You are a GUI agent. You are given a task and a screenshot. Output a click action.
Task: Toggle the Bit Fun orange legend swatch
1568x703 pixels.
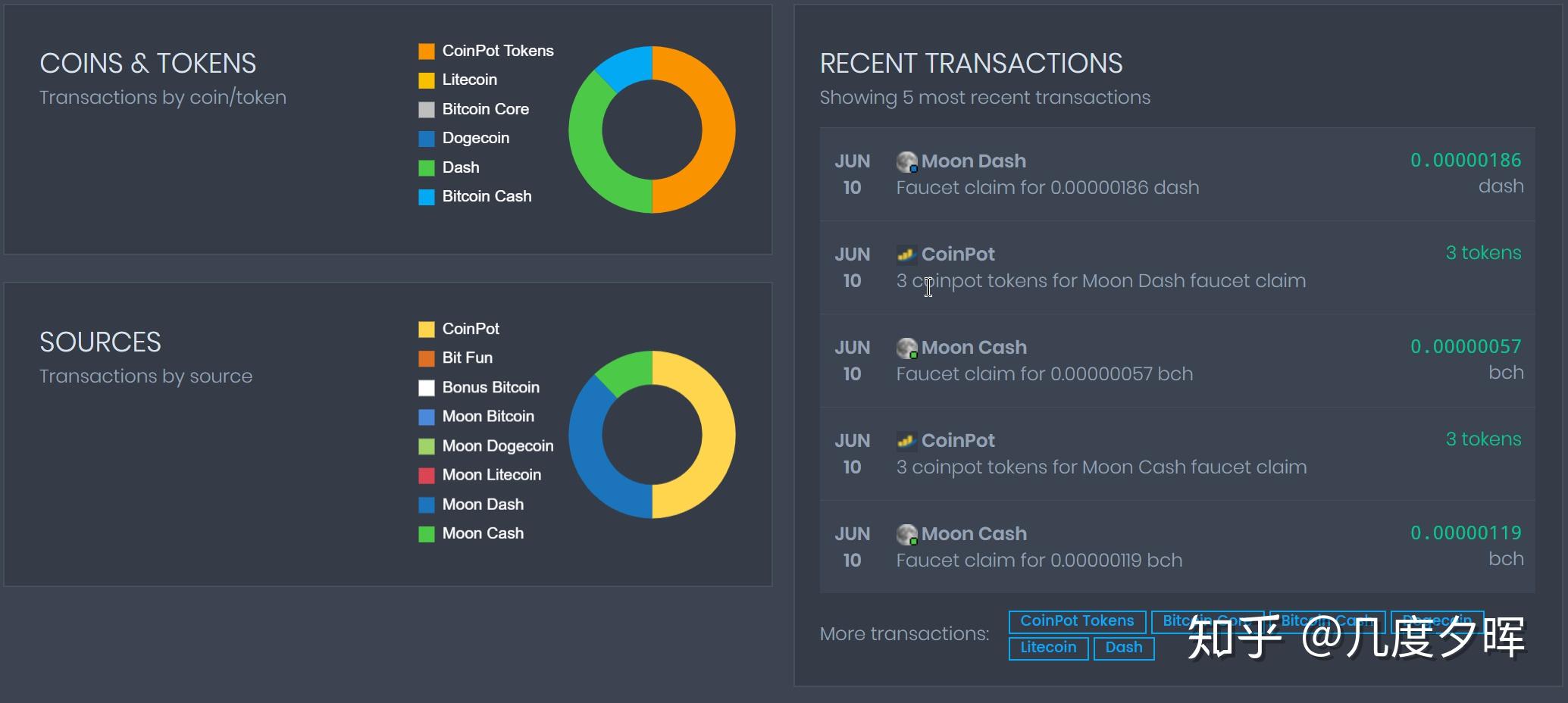tap(427, 358)
